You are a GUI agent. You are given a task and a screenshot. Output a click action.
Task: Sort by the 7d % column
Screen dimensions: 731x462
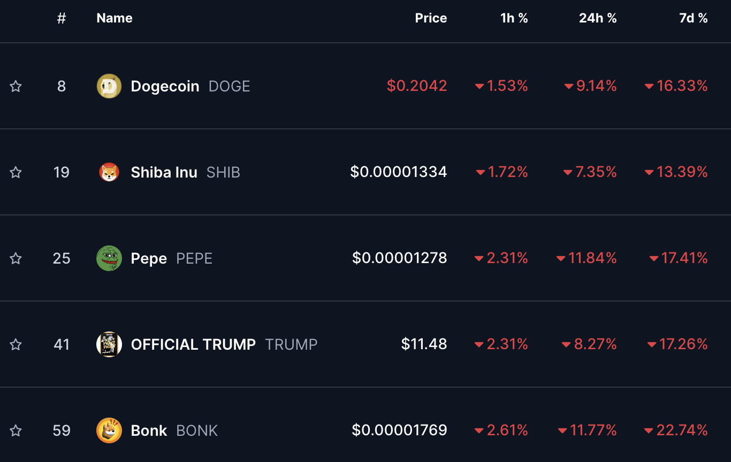pyautogui.click(x=693, y=18)
